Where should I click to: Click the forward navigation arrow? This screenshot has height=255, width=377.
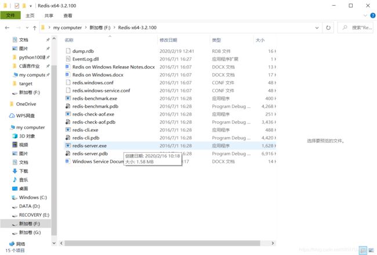click(19, 28)
